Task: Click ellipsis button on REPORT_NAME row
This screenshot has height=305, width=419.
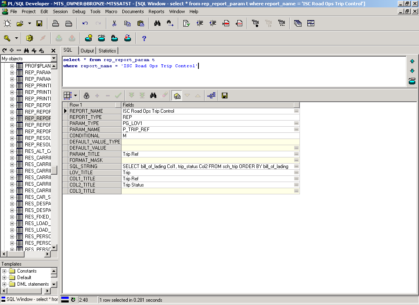Action: 296,111
